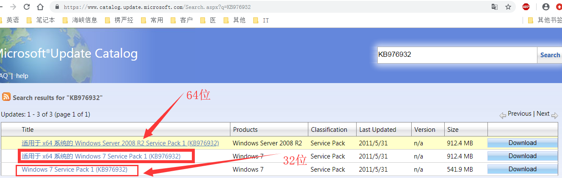Open the 海峡信息 bookmark folder

(x=80, y=20)
